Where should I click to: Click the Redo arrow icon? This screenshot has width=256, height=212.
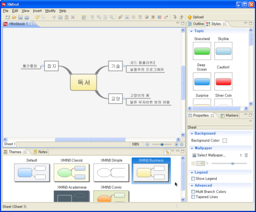[x=43, y=17]
